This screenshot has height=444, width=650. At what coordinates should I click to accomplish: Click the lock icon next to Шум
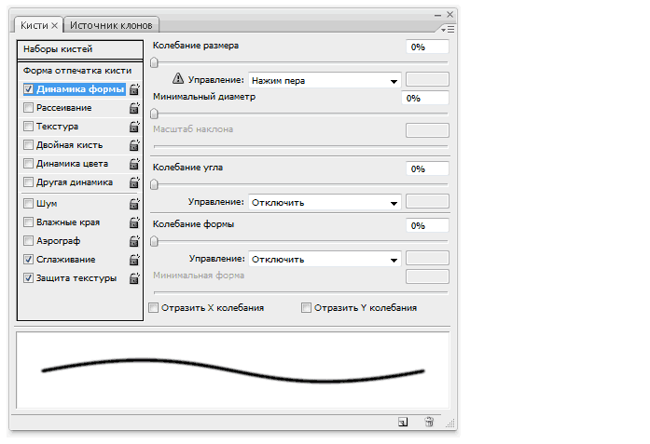(134, 204)
